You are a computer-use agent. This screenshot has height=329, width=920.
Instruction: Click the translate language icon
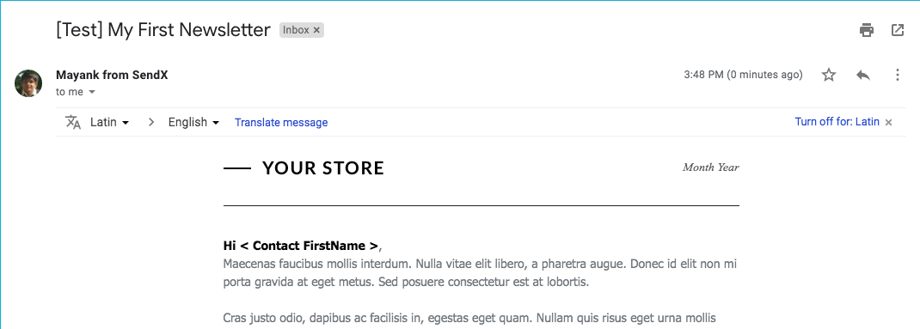[x=73, y=122]
